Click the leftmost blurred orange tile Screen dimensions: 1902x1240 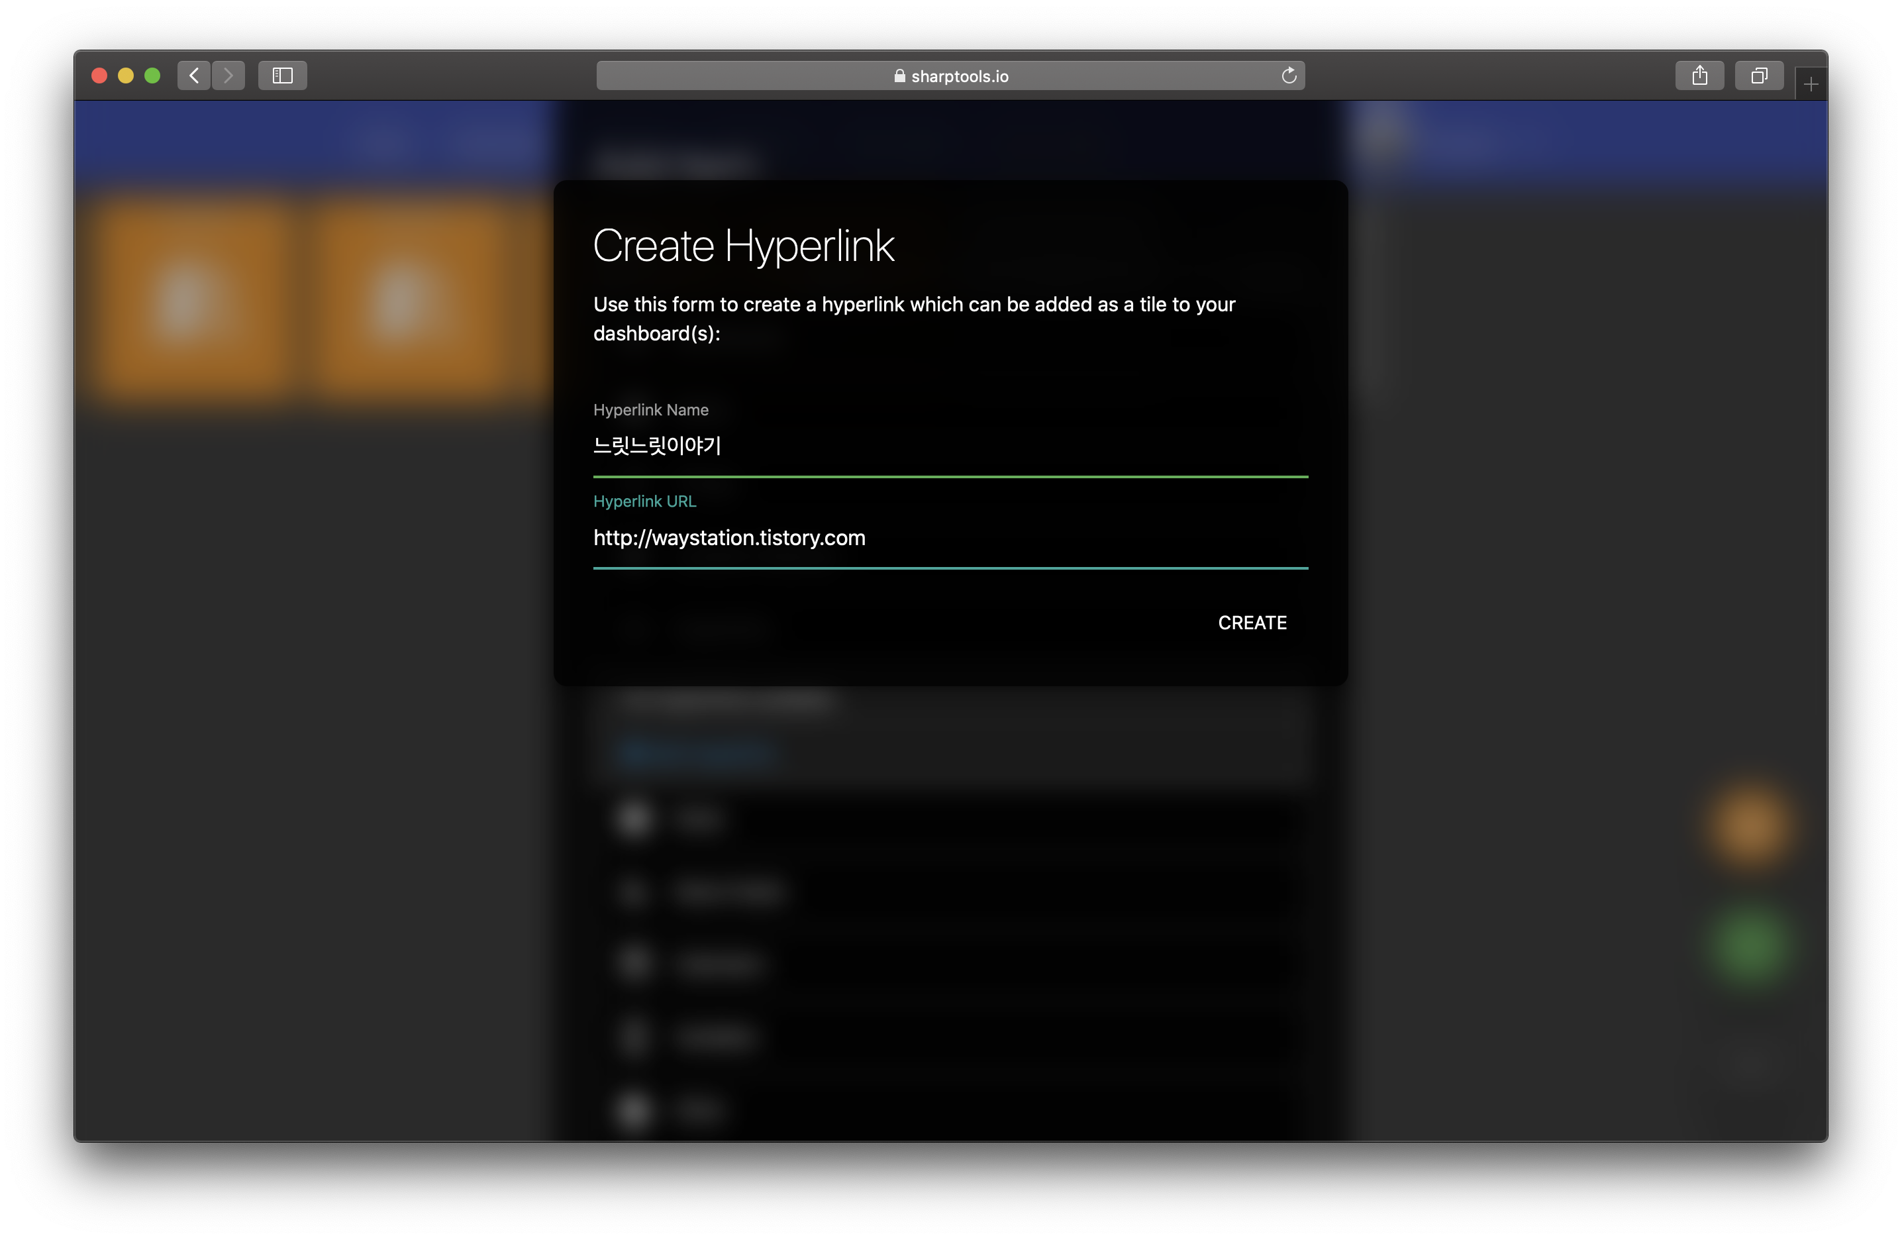(x=189, y=300)
